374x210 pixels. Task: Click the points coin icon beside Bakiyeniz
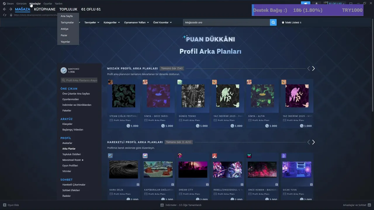63,70
